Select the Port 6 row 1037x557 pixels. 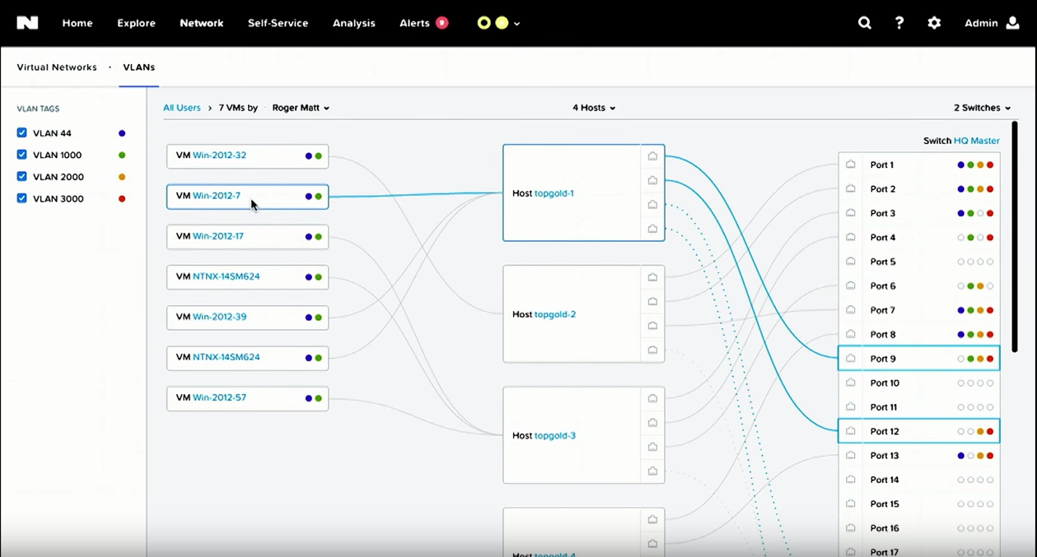919,285
